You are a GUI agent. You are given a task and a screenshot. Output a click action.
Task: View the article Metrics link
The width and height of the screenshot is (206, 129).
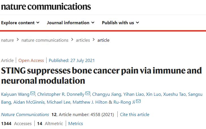tap(76, 123)
